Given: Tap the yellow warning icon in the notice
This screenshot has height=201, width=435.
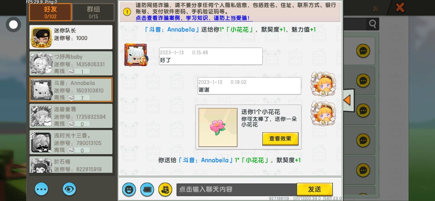Looking at the screenshot, I should [x=127, y=12].
